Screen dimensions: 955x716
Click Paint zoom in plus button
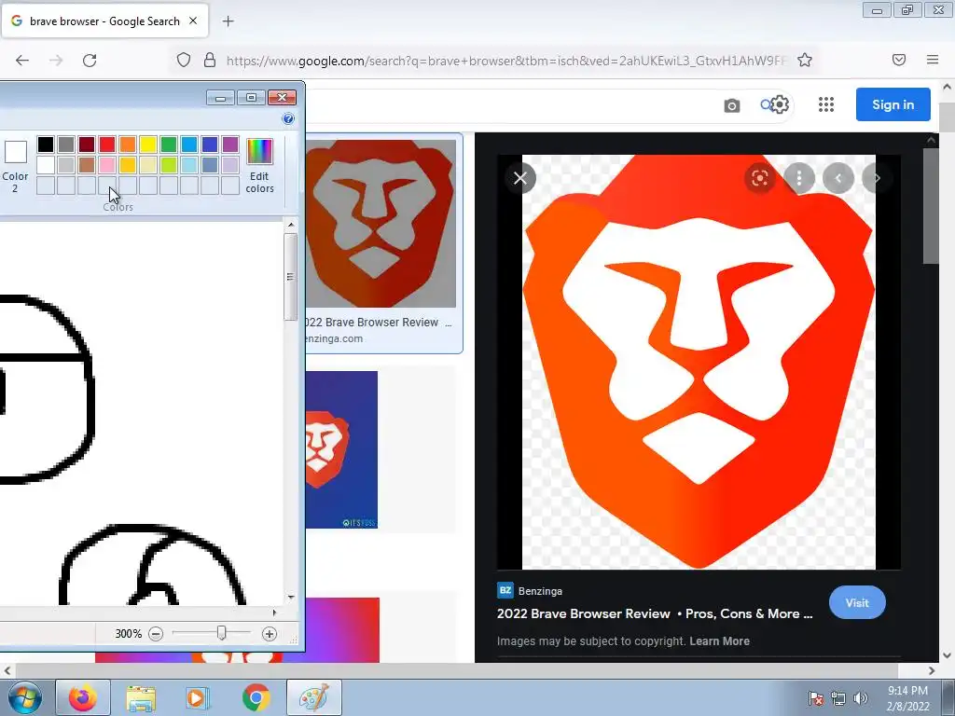270,634
